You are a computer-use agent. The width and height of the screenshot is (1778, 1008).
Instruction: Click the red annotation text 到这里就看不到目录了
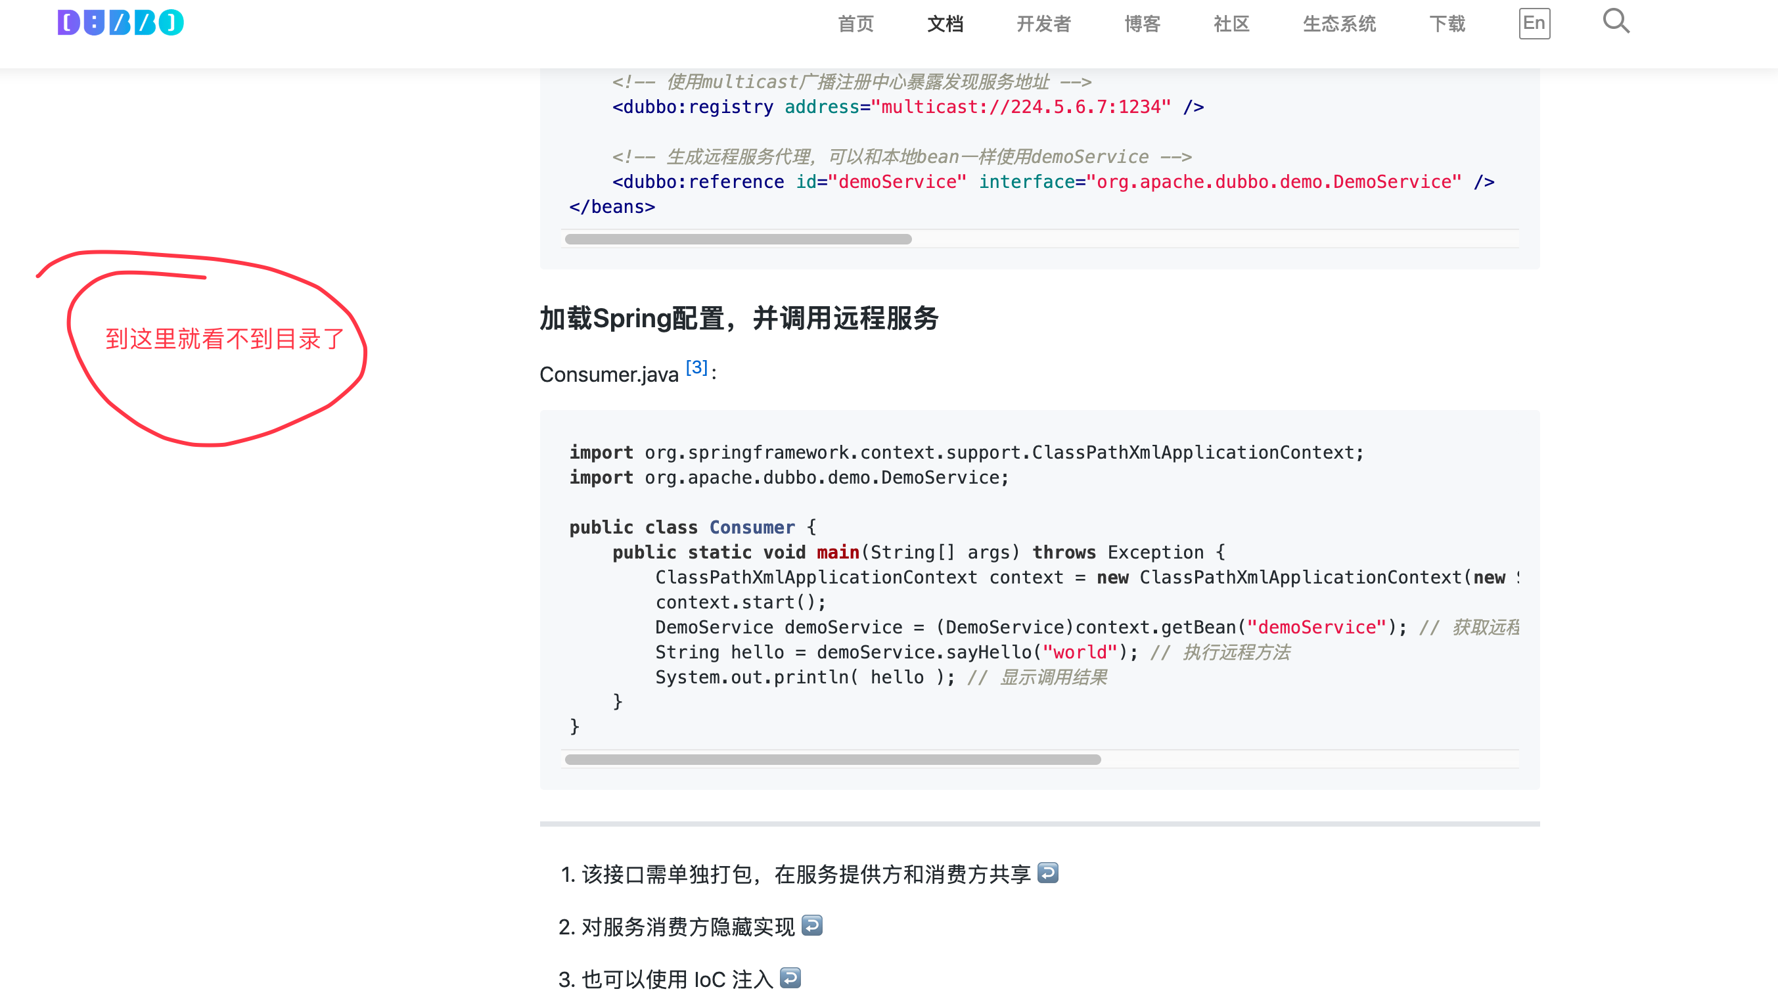point(224,339)
